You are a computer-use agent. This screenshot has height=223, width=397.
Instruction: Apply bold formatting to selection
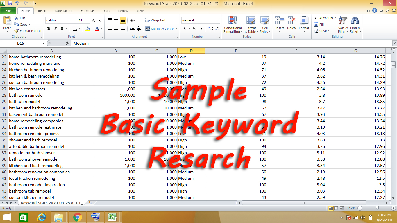click(49, 29)
